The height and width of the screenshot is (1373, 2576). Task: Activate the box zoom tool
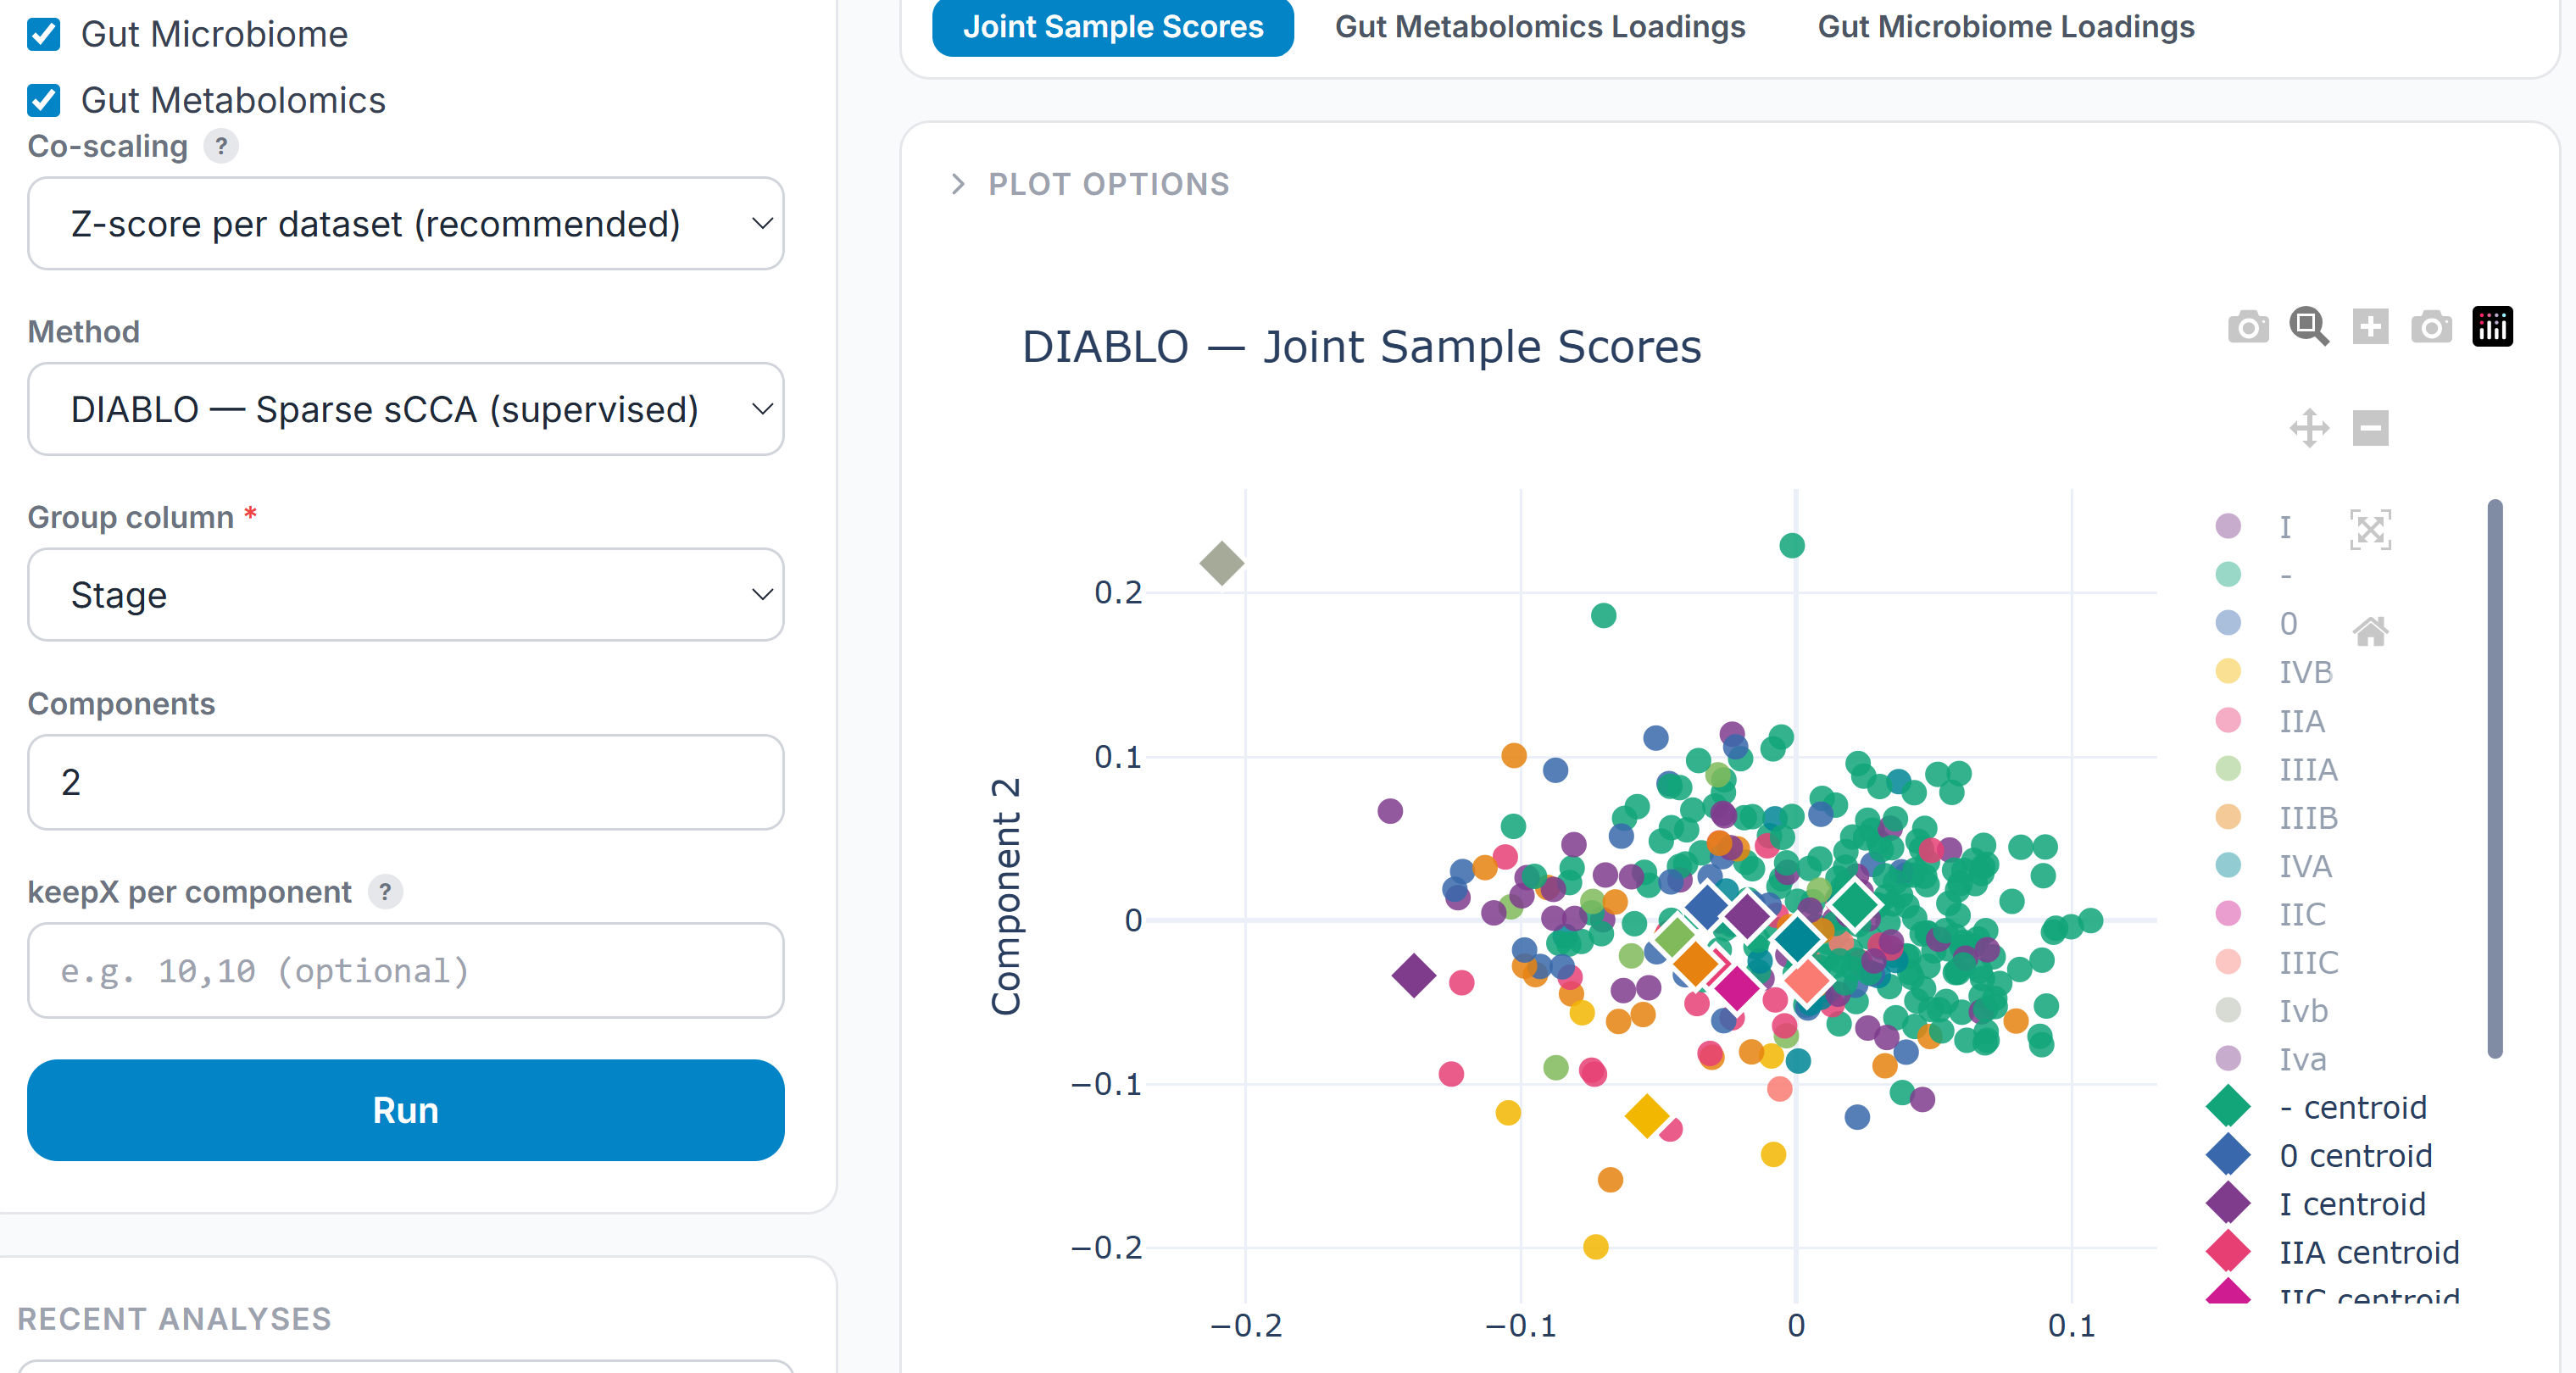coord(2310,326)
